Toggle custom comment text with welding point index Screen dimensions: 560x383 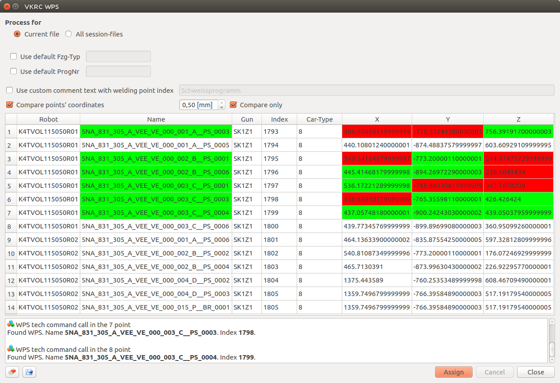pos(9,90)
